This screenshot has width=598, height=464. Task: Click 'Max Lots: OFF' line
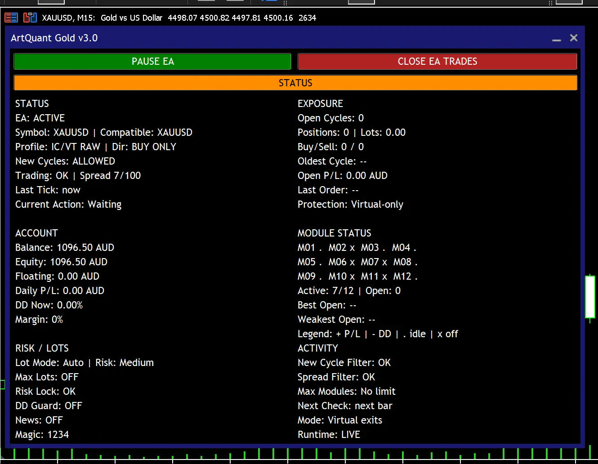pos(47,377)
